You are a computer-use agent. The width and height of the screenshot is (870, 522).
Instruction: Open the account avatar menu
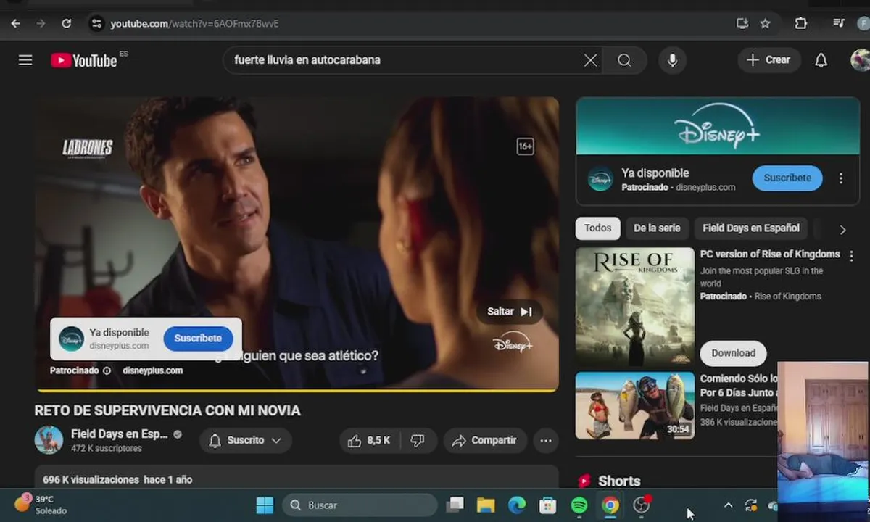860,60
